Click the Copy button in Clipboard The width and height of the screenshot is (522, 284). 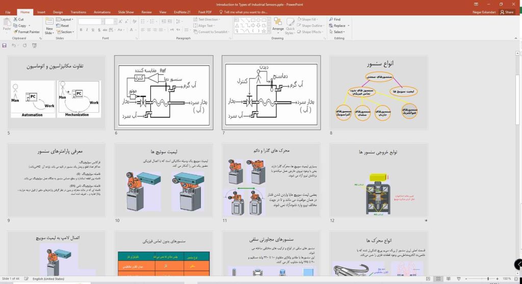tap(21, 25)
